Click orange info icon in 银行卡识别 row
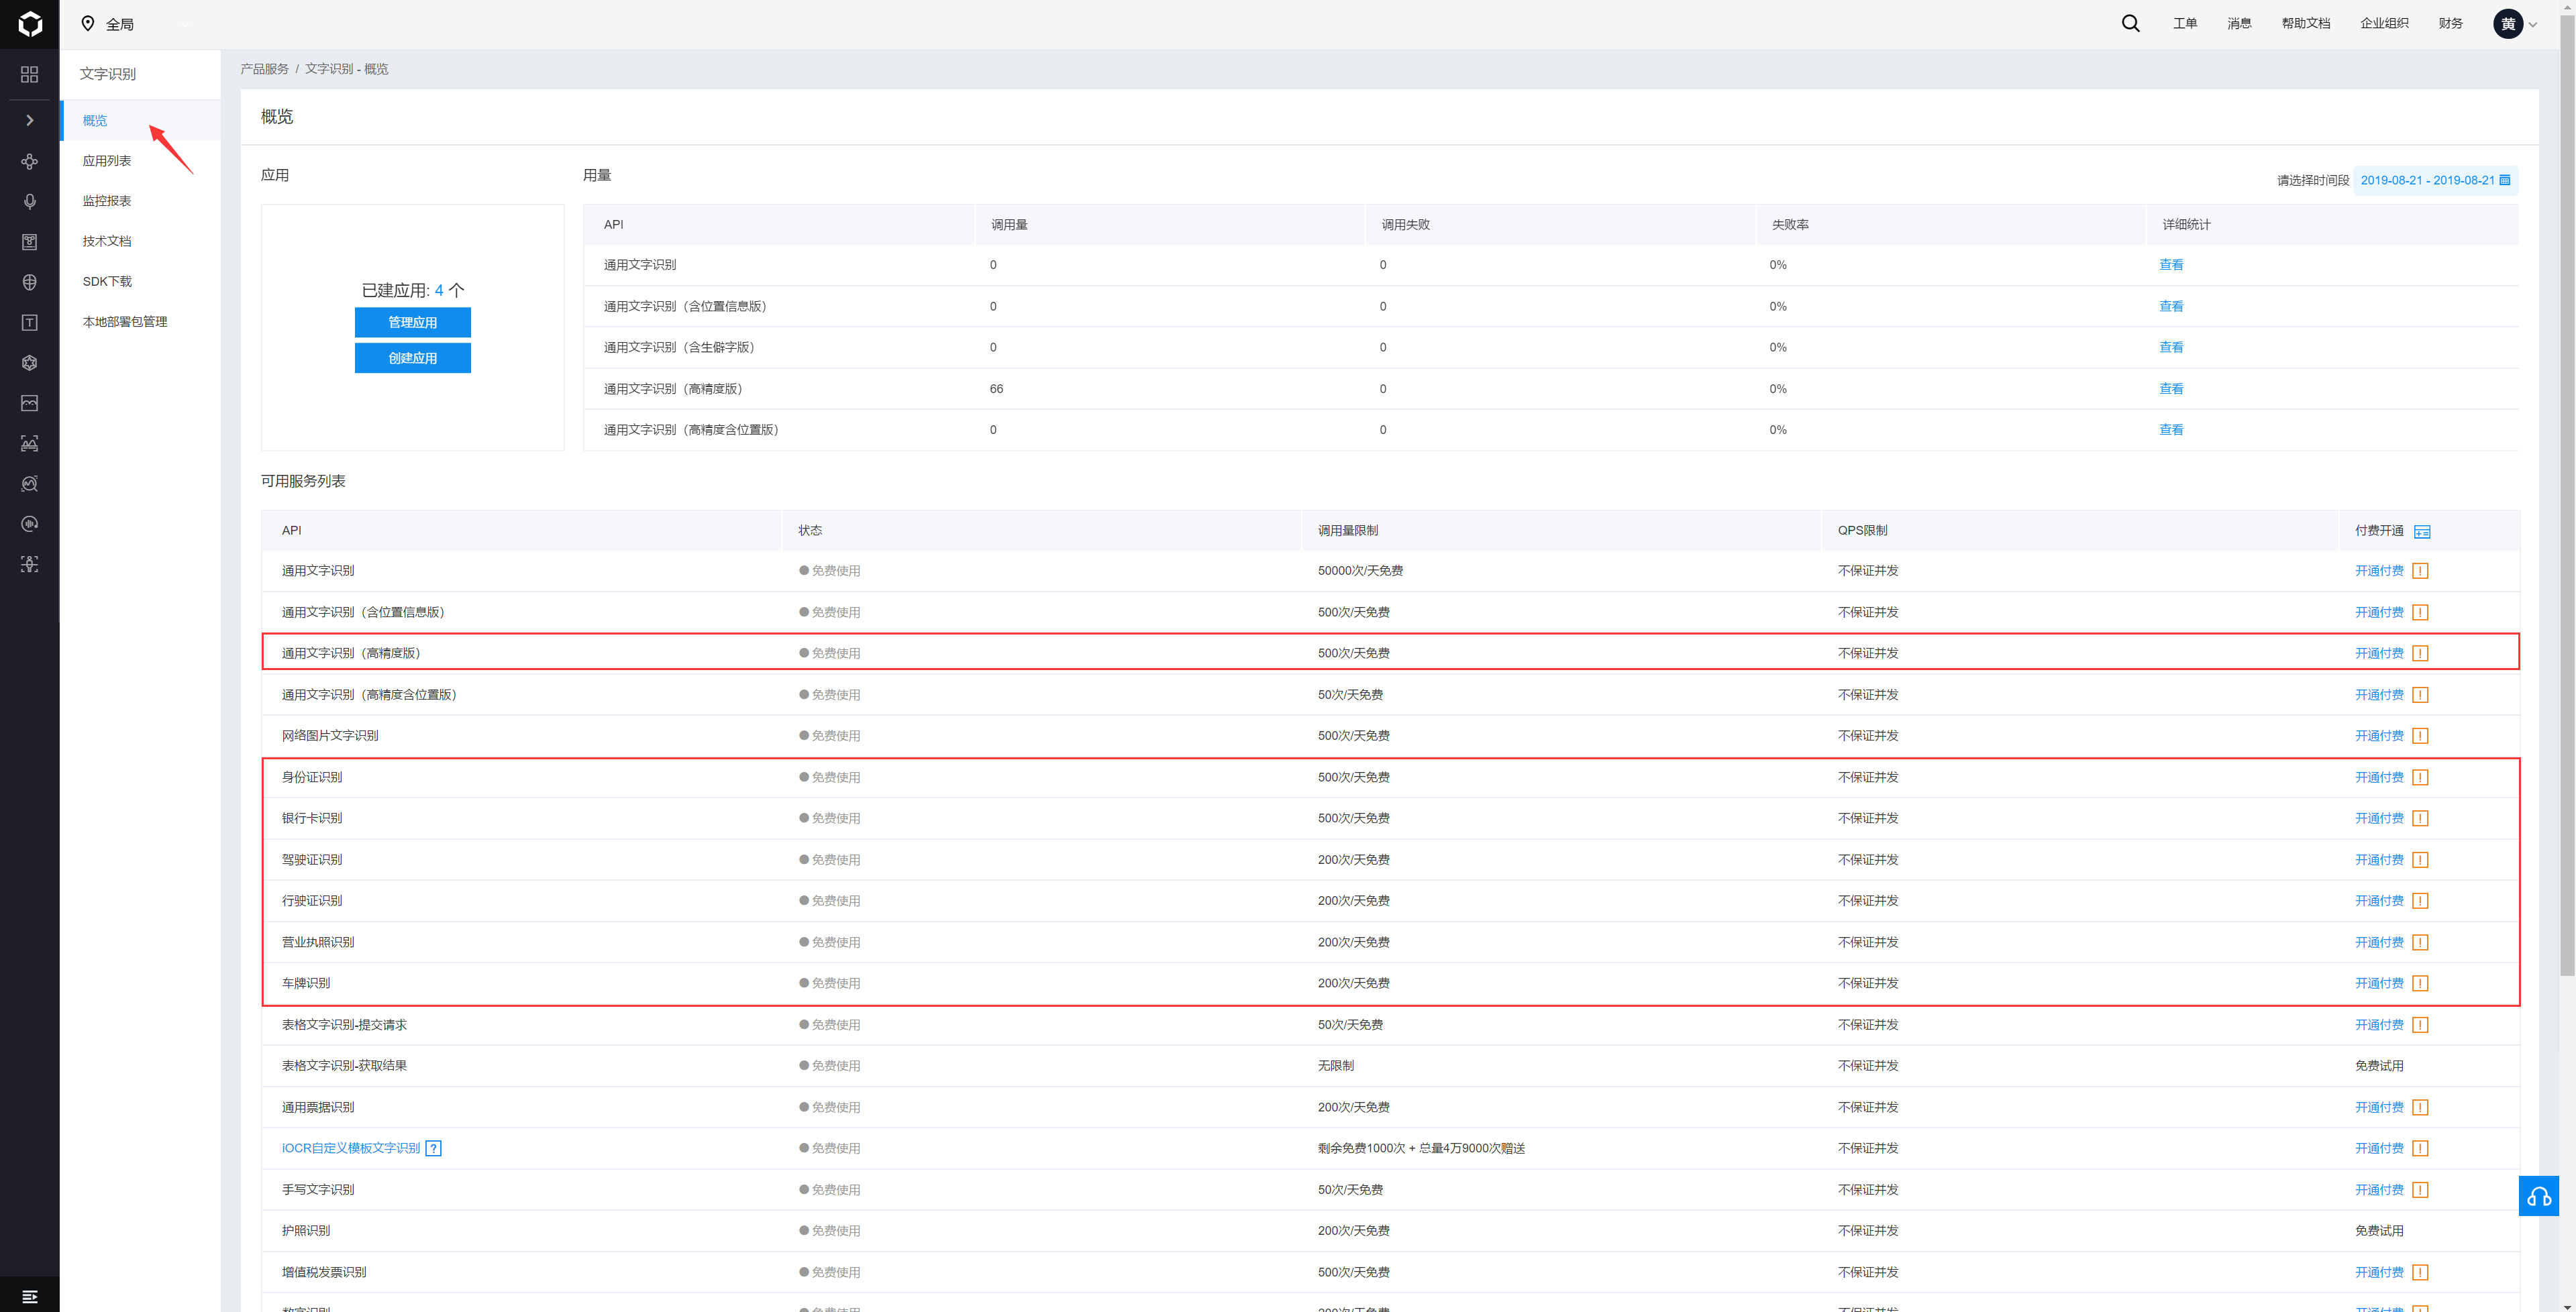This screenshot has height=1312, width=2576. tap(2420, 818)
